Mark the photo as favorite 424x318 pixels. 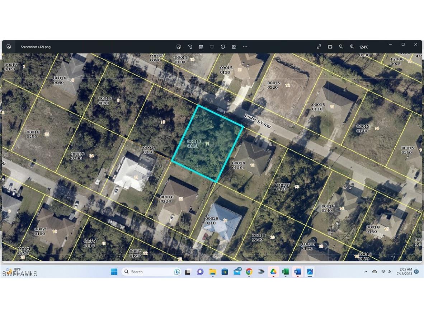[212, 47]
